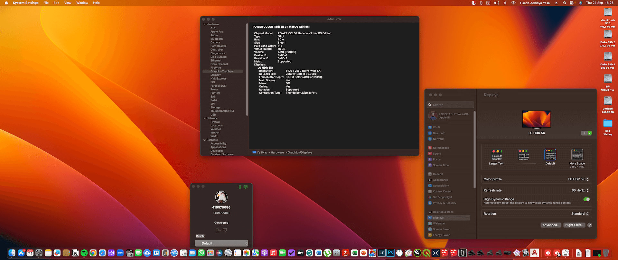Click the Wi-Fi icon in System Settings sidebar
The width and height of the screenshot is (618, 260).
(430, 127)
